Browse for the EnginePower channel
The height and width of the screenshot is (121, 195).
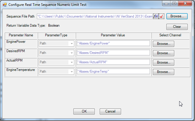click(163, 44)
